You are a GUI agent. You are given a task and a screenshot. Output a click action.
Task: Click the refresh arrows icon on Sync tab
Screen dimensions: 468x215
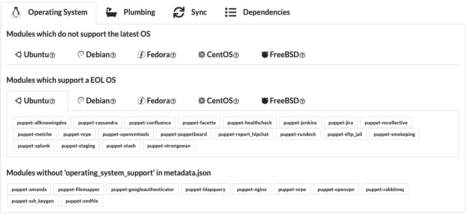coord(179,12)
